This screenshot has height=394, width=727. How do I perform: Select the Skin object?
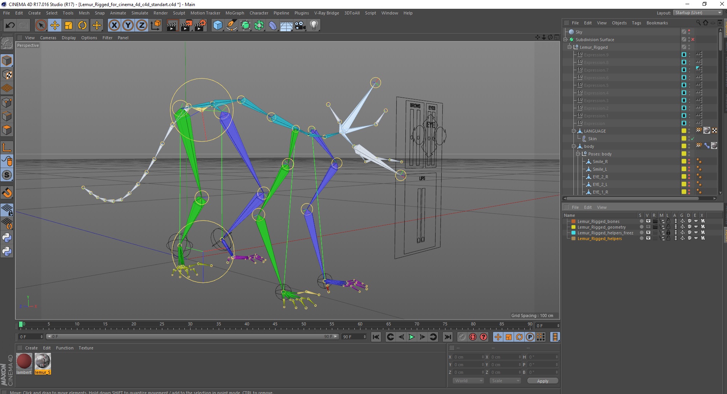tap(592, 139)
